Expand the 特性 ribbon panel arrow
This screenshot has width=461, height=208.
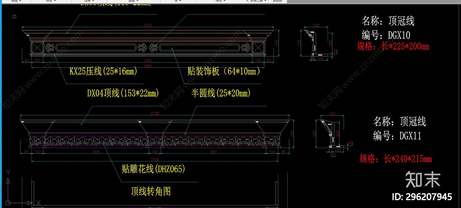[224, 1]
